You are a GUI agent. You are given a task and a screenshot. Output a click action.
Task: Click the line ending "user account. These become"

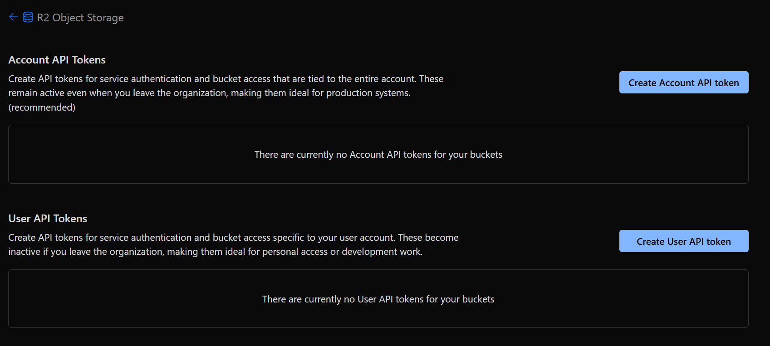pos(233,238)
